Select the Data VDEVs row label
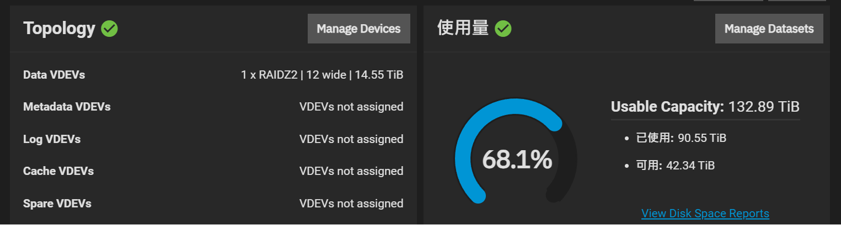The width and height of the screenshot is (841, 225). [54, 75]
